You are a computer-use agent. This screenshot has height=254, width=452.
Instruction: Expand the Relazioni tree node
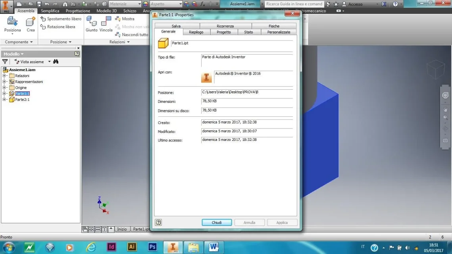[4, 75]
